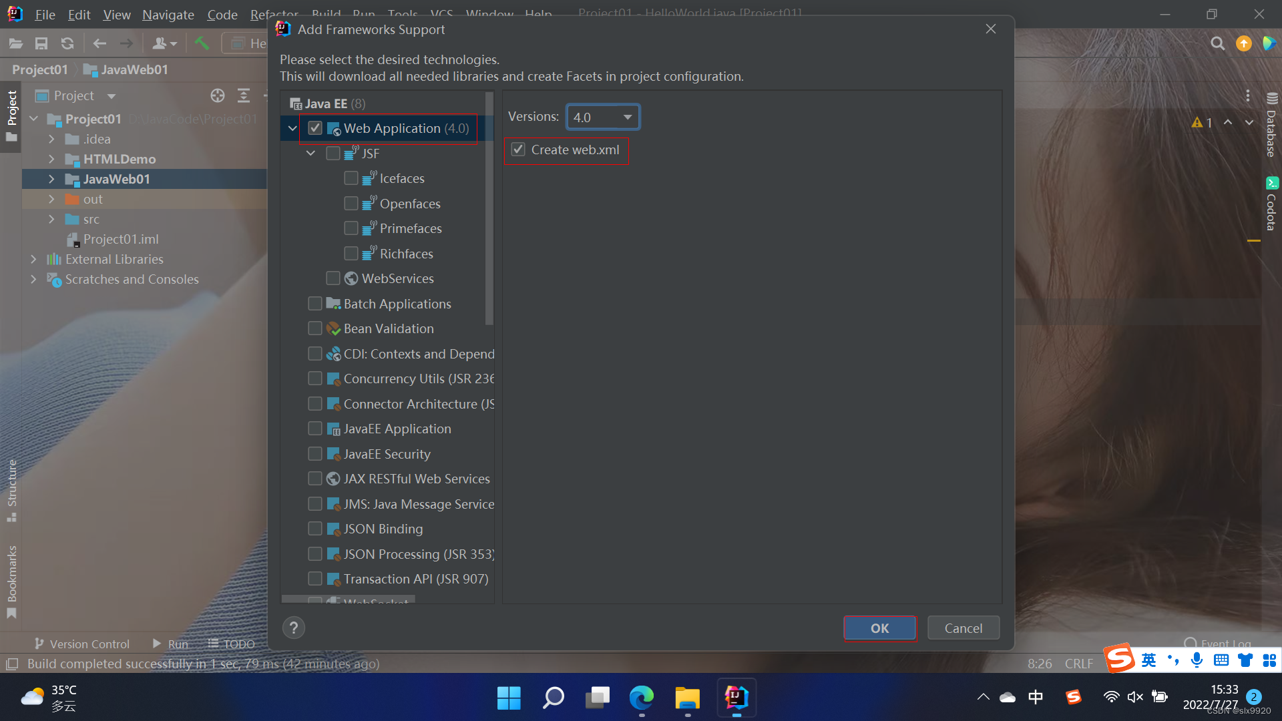Open the Codota side panel

[x=1271, y=204]
